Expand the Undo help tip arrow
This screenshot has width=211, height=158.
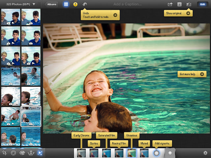(x=115, y=15)
